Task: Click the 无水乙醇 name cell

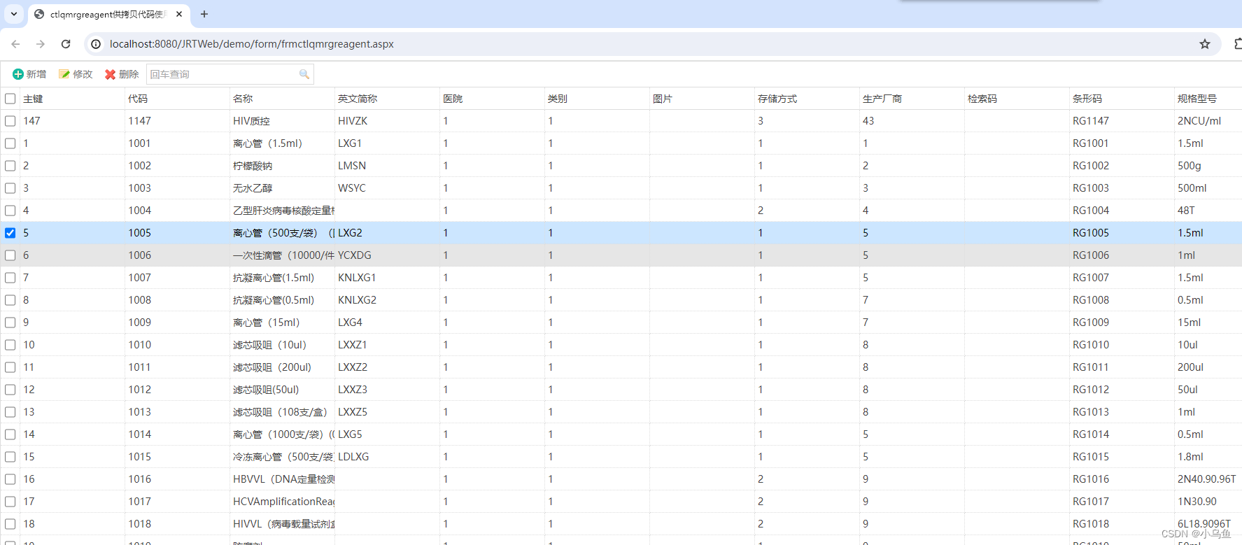Action: pos(282,188)
